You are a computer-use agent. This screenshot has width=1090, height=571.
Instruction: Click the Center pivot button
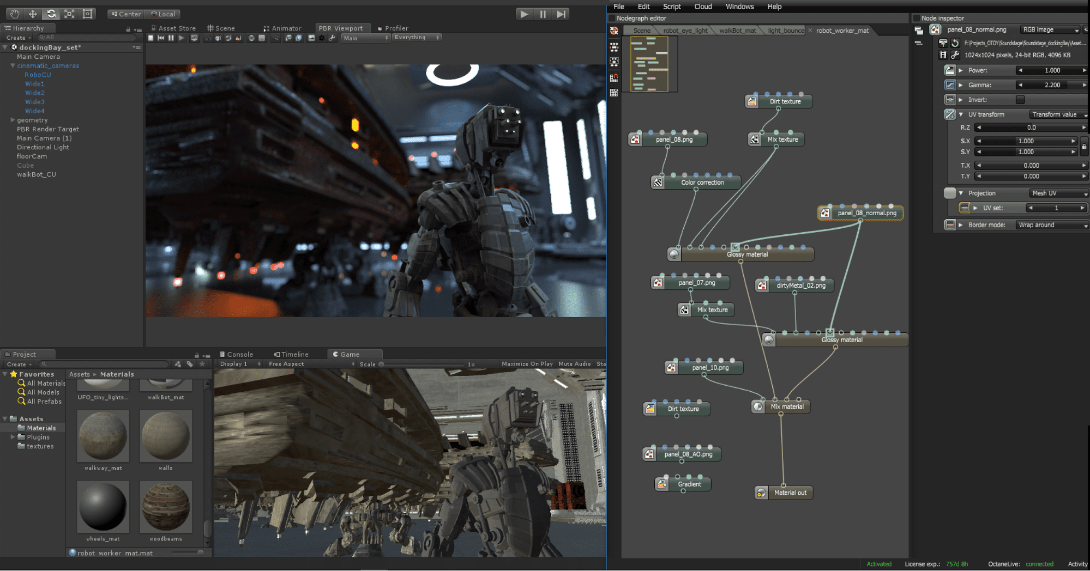pyautogui.click(x=125, y=14)
